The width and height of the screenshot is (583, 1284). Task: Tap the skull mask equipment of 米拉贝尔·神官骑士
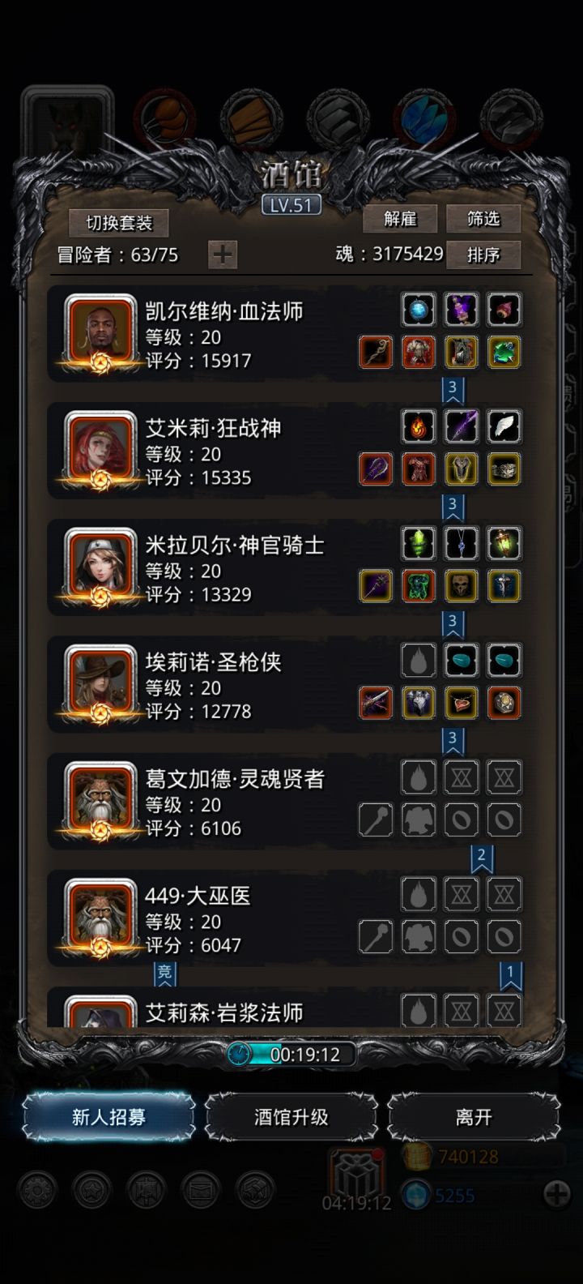coord(462,585)
